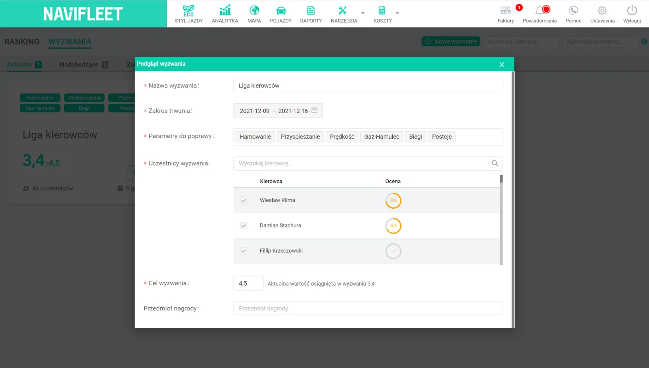The height and width of the screenshot is (368, 649).
Task: Click the Nowe wyzwanie button
Action: (x=451, y=41)
